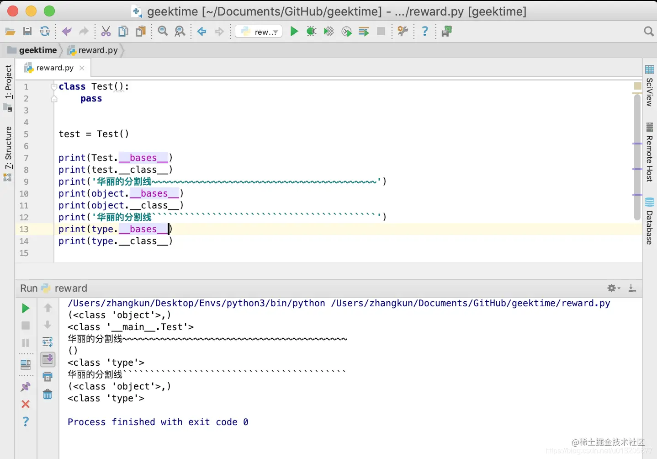Screen dimensions: 657x459
Task: Open reward.py path link in console
Action: [471, 304]
